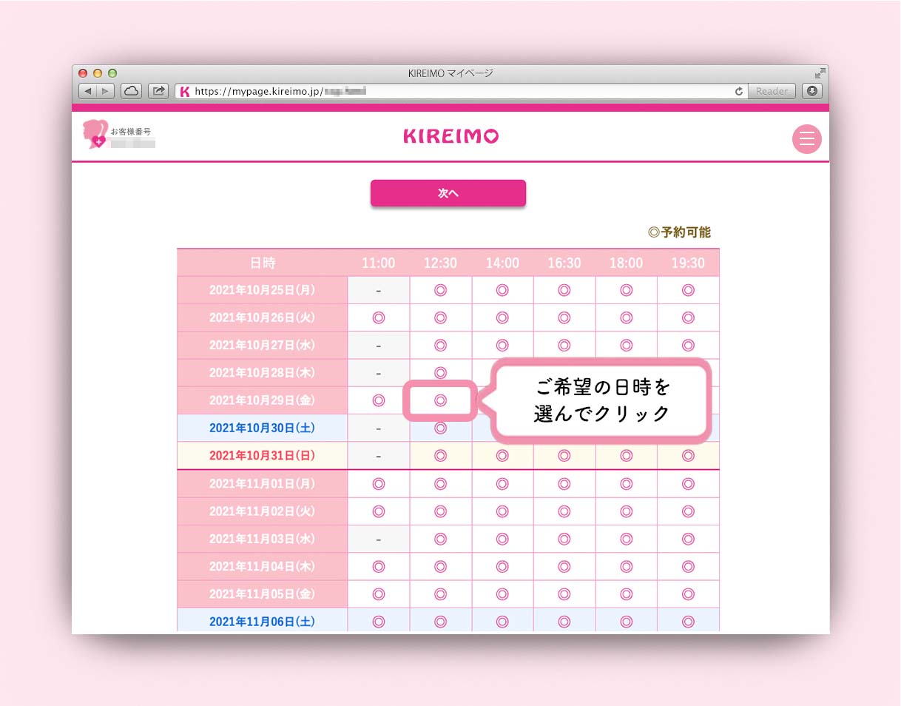The height and width of the screenshot is (706, 901).
Task: Select the 12:30 slot on 2021年11月03日(水)
Action: 441,539
